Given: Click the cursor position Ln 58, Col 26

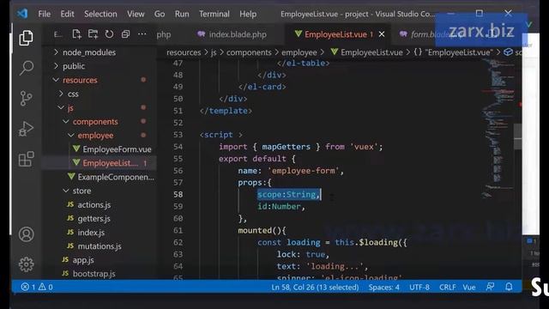Looking at the screenshot, I should (x=315, y=288).
